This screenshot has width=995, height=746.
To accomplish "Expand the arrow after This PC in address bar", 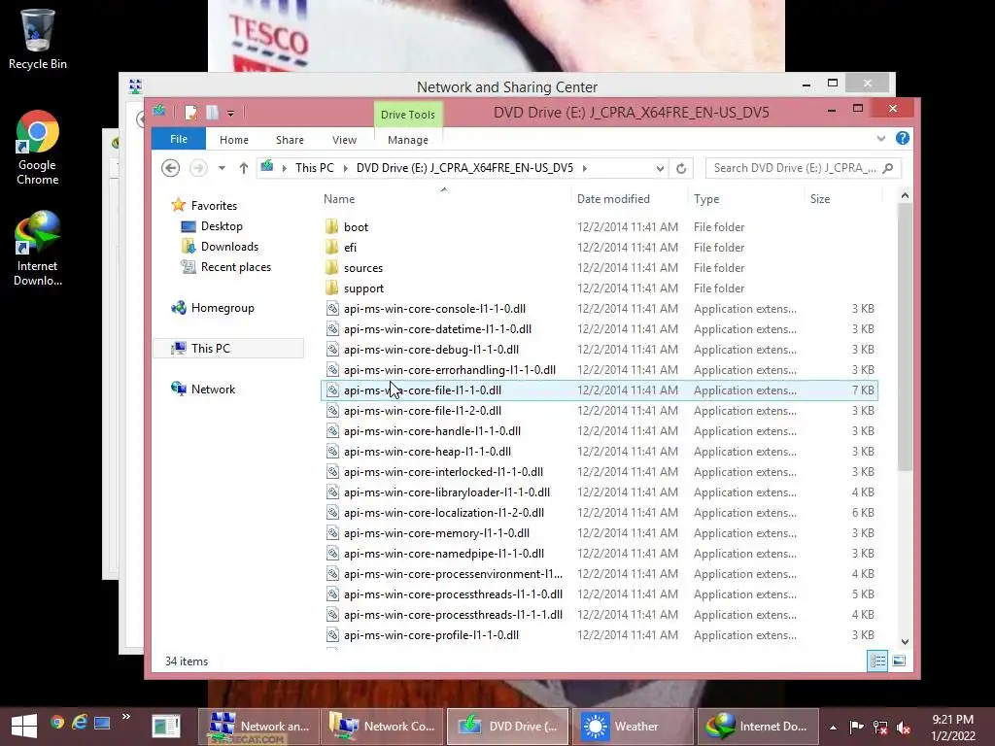I will click(345, 168).
